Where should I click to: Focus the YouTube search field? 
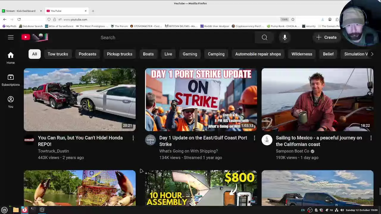pos(177,37)
